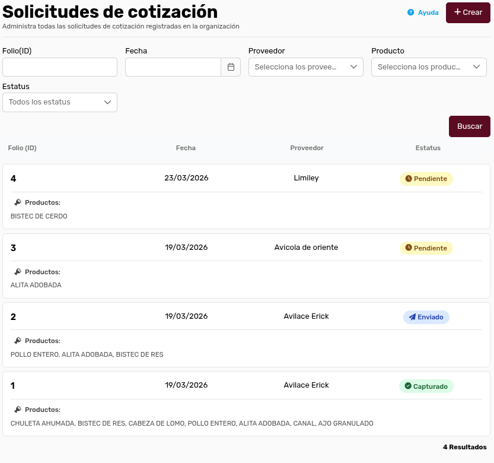Screen dimensions: 494x463
Task: Click the blue question mark icon beside Ayuda
Action: [410, 12]
